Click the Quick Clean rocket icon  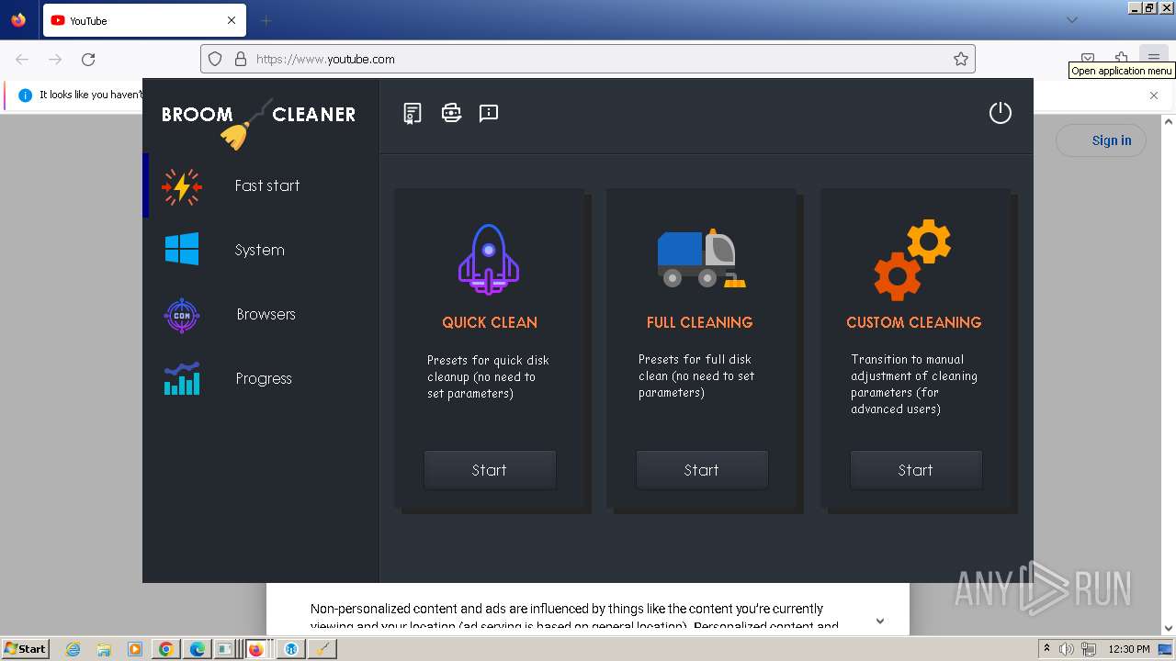click(489, 259)
